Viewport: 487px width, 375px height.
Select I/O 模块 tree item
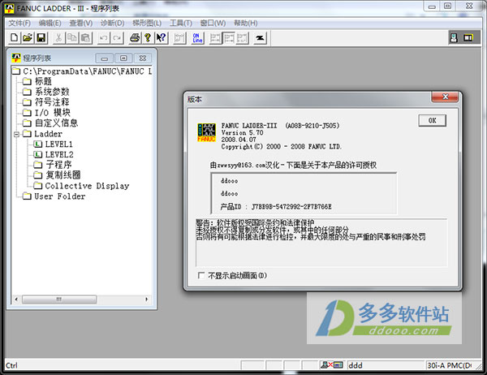tap(52, 112)
